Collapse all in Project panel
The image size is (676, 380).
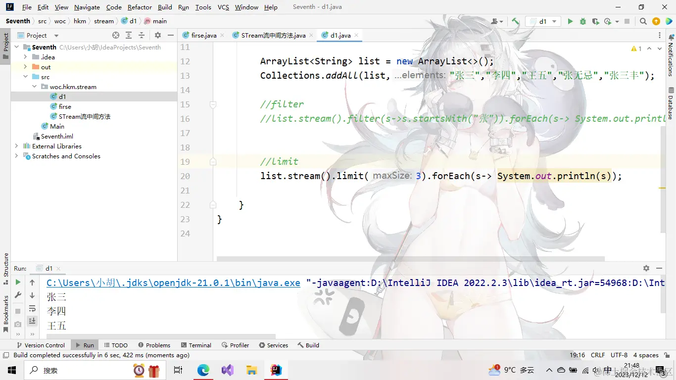[x=142, y=35]
